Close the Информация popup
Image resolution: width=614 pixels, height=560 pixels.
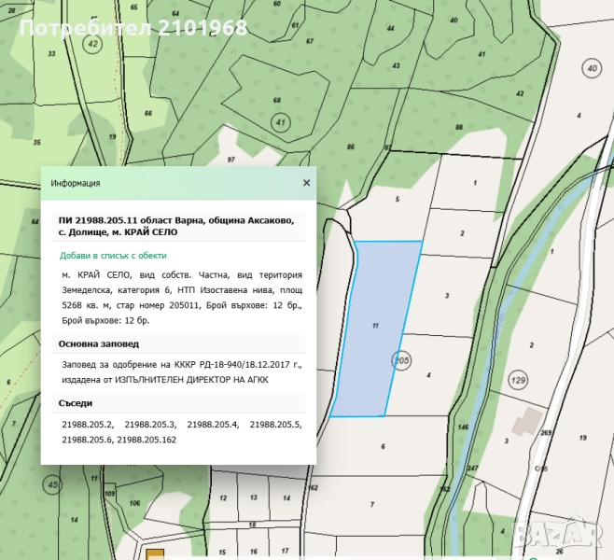(x=306, y=183)
